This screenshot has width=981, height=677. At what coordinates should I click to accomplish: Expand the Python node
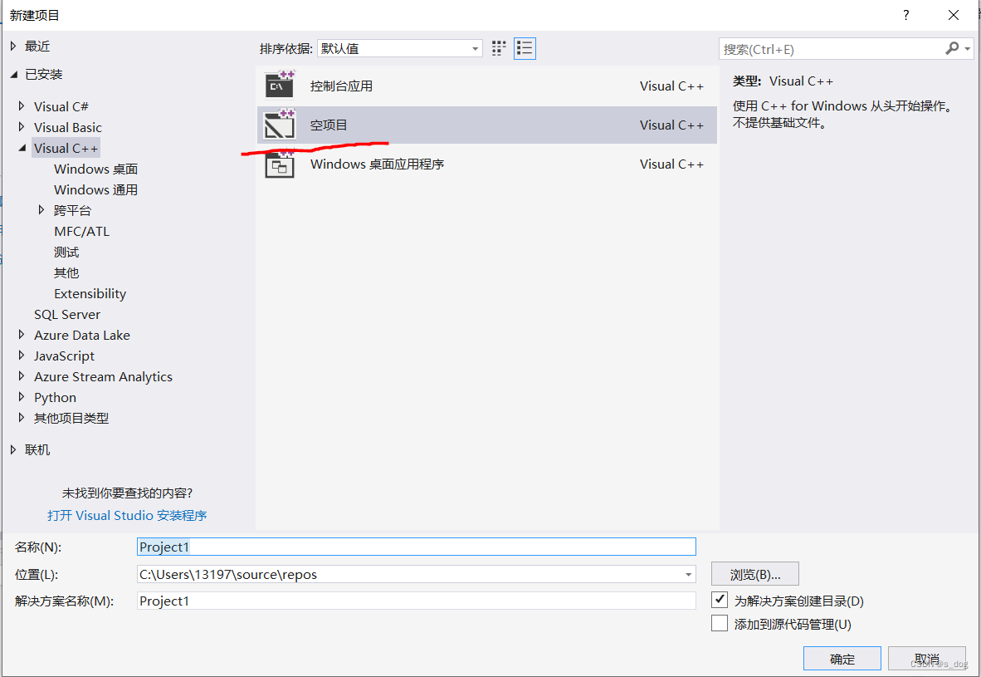(22, 396)
